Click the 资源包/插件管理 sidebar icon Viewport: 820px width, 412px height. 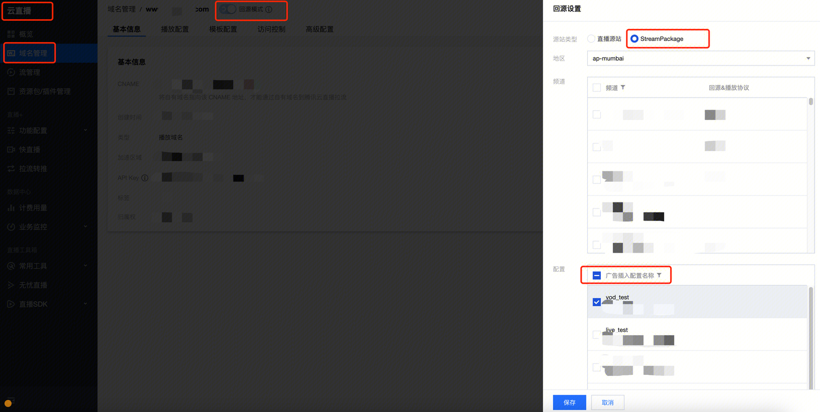11,92
